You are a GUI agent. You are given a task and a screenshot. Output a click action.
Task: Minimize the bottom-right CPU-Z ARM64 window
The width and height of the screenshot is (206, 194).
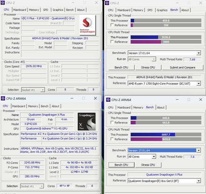[177, 100]
